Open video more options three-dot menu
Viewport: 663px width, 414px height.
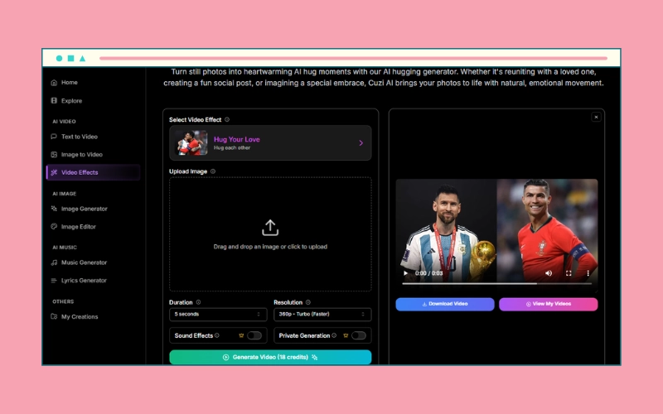pyautogui.click(x=588, y=272)
